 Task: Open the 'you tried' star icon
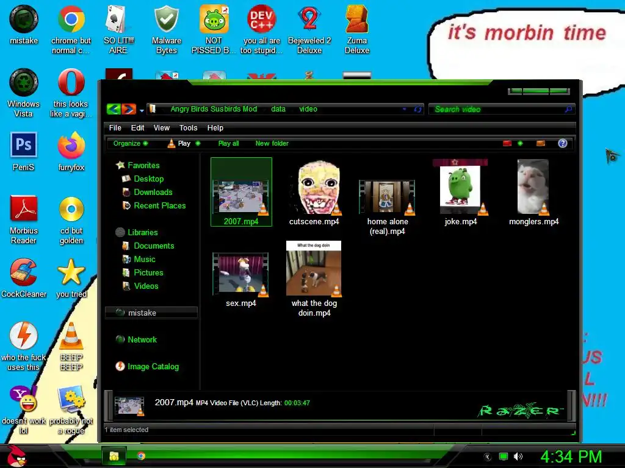click(x=71, y=278)
